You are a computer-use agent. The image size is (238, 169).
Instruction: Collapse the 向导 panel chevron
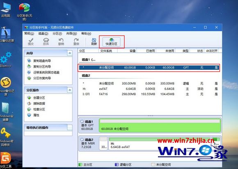(x=70, y=53)
